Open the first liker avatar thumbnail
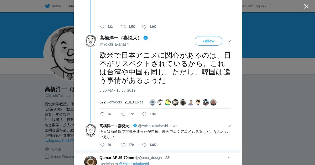Image resolution: width=315 pixels, height=165 pixels. [x=153, y=102]
